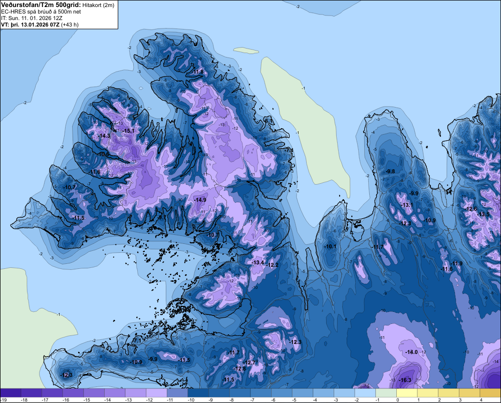501x403 pixels.
Task: Click the -16 legend scale number
Action: tap(66, 400)
